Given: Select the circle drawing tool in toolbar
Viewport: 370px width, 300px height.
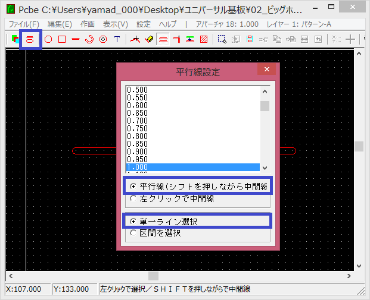Looking at the screenshot, I should click(x=49, y=39).
